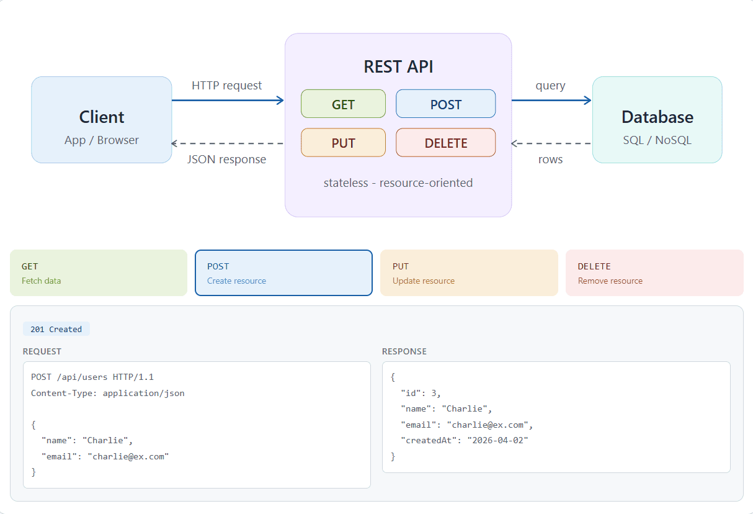The height and width of the screenshot is (514, 753).
Task: Click the 201 Created status badge
Action: point(56,329)
